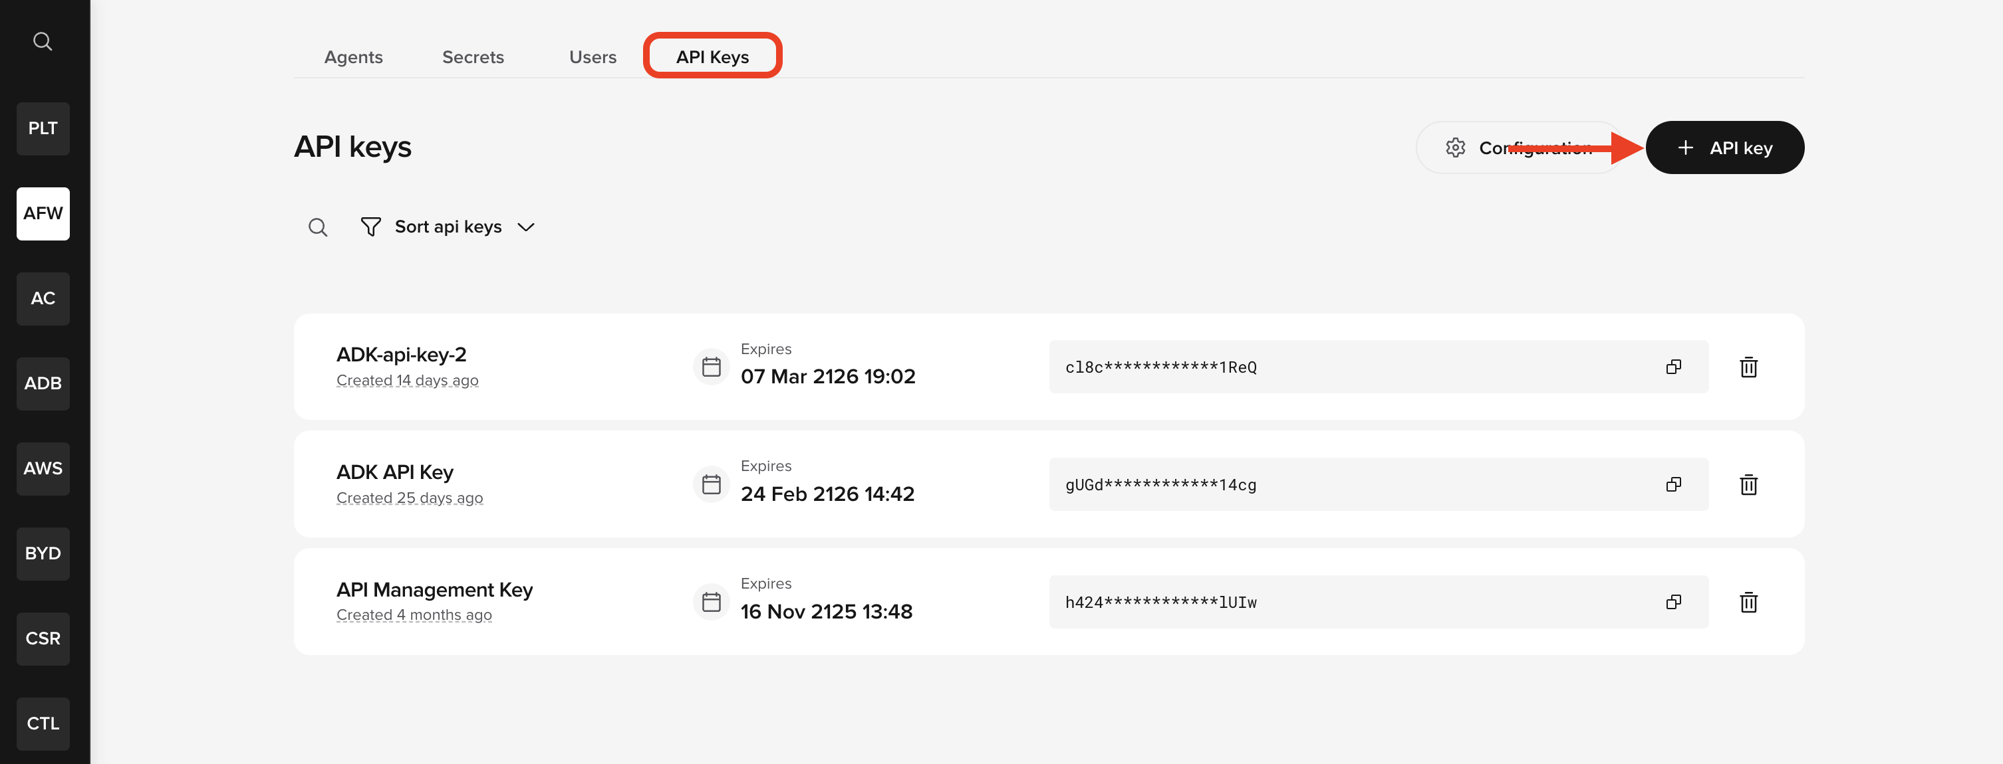This screenshot has width=2003, height=764.
Task: Copy the ADK-api-key-2 key value
Action: coord(1674,367)
